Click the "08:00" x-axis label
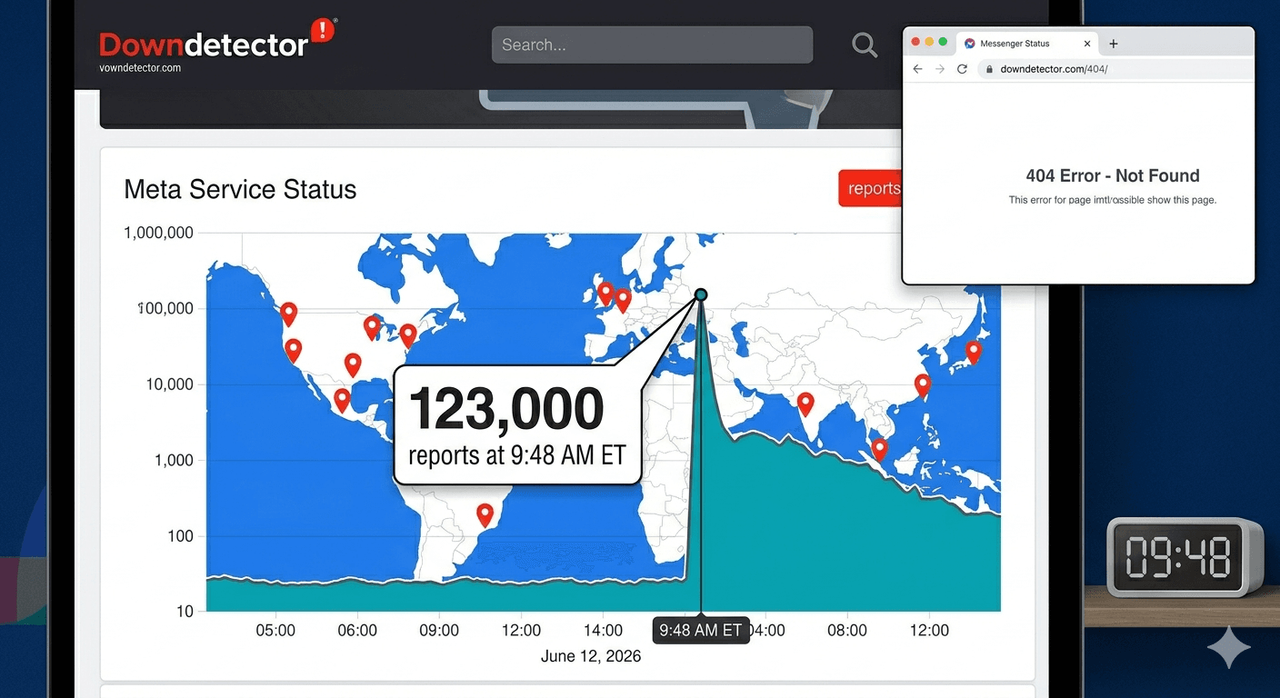Screen dimensions: 1280x698 click(847, 630)
